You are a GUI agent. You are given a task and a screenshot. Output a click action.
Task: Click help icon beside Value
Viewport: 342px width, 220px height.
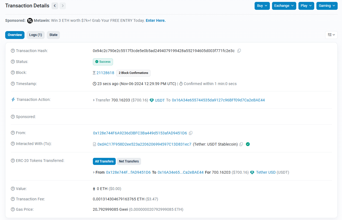click(x=13, y=189)
